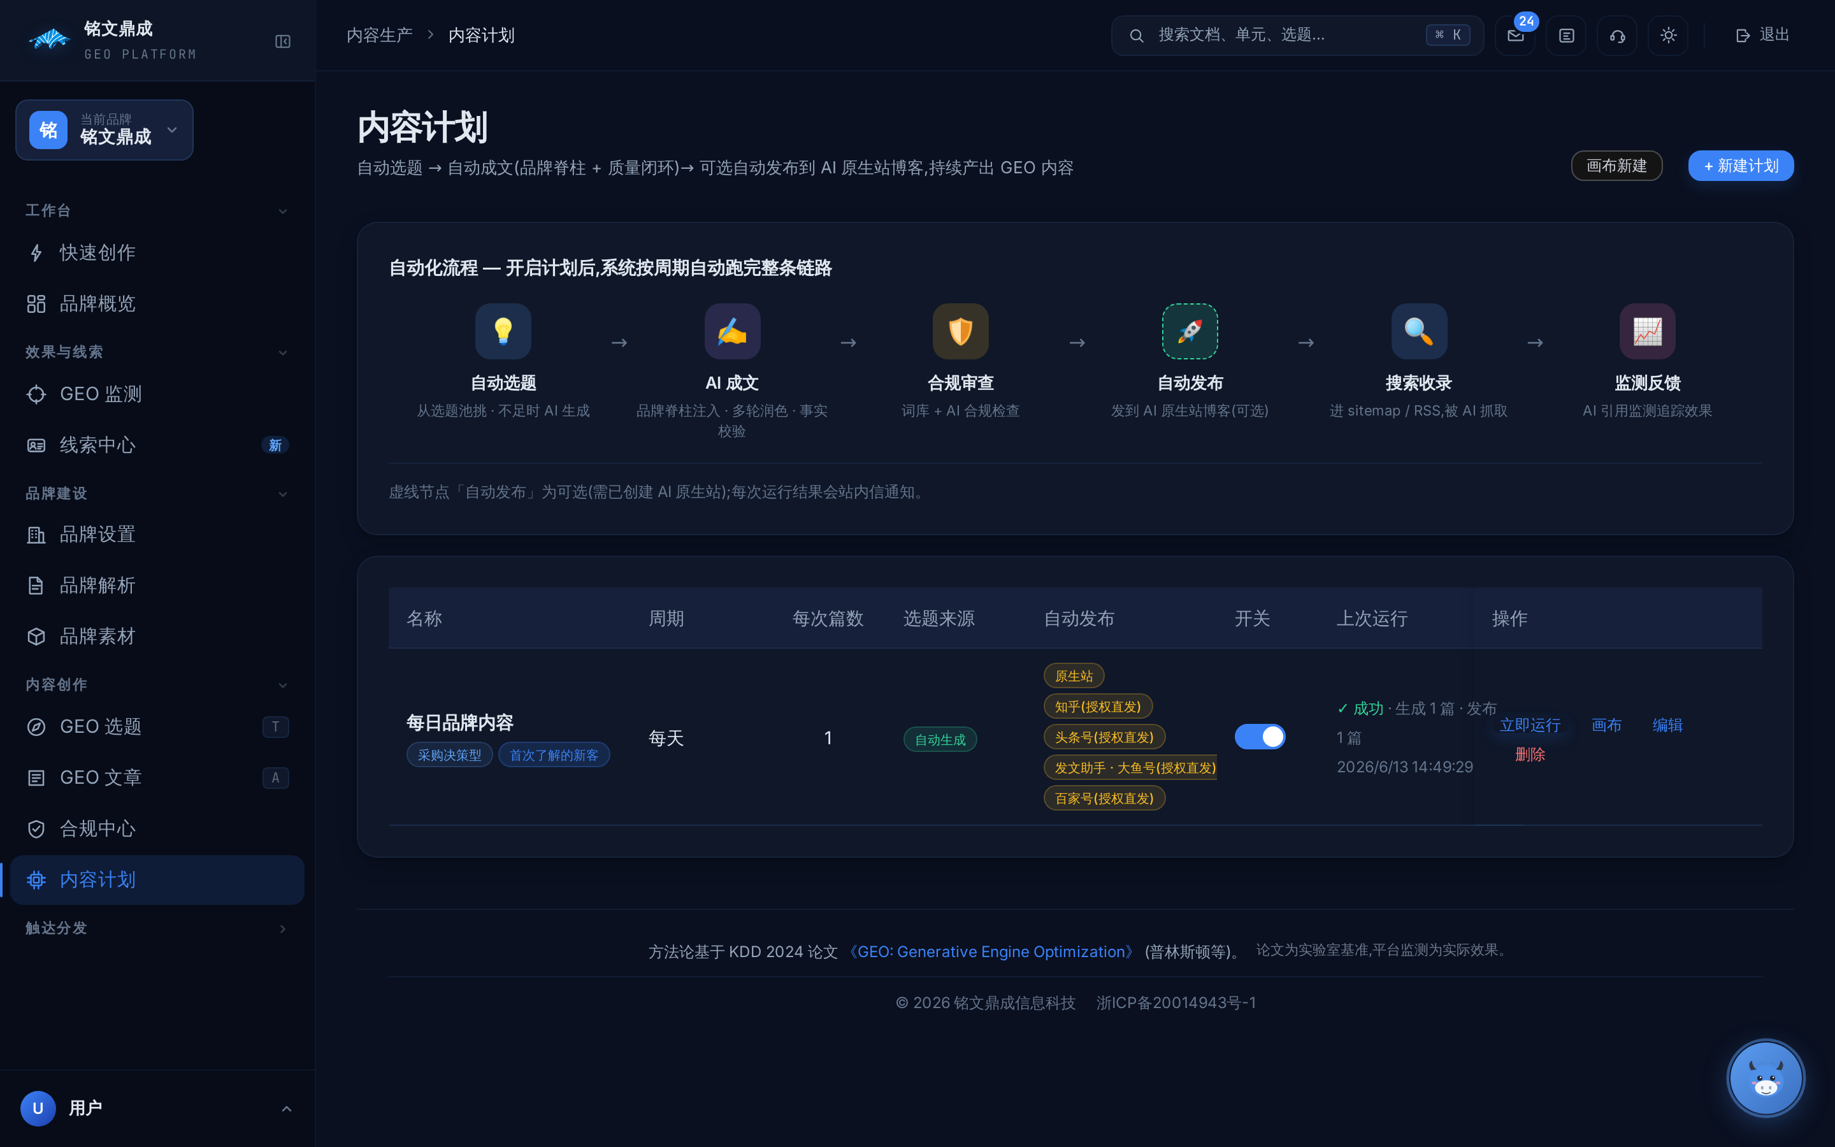Collapse the 工作台 section
The width and height of the screenshot is (1835, 1147).
click(157, 210)
